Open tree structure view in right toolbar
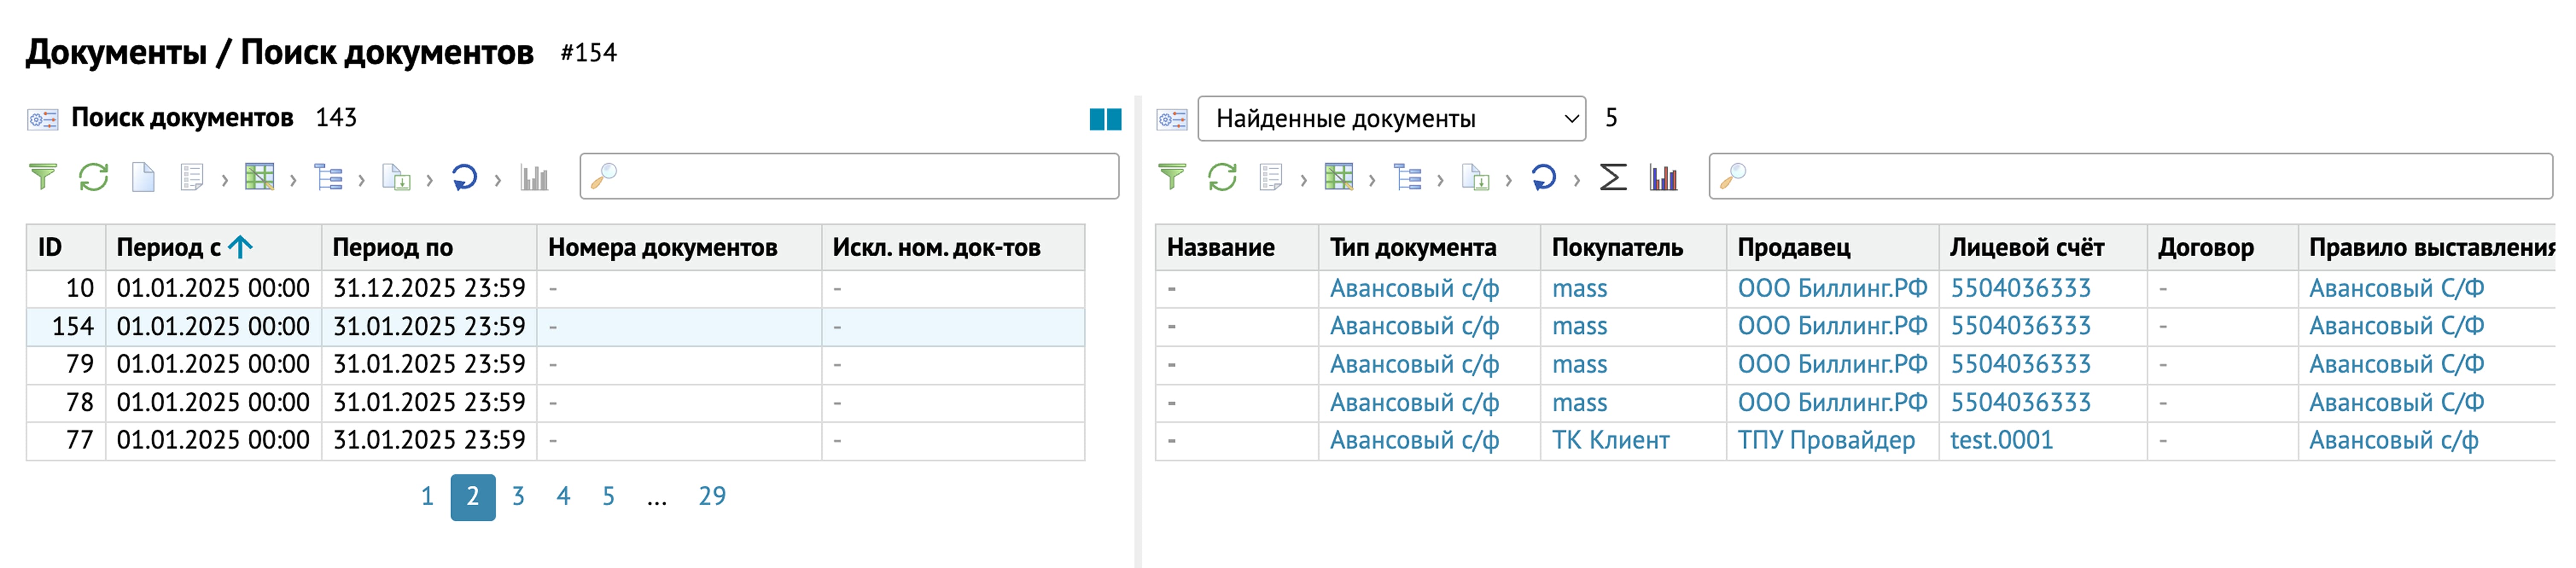This screenshot has height=568, width=2576. (1407, 177)
